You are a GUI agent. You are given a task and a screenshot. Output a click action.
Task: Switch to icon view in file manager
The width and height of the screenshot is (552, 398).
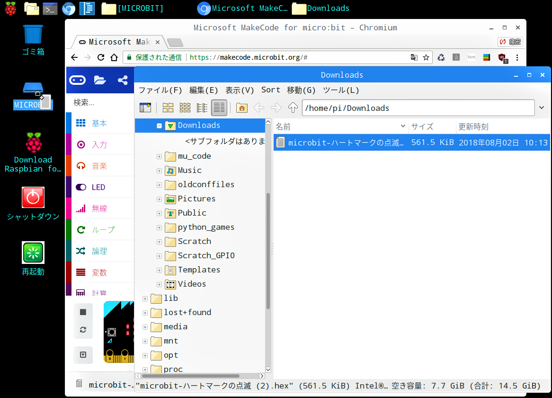(168, 108)
